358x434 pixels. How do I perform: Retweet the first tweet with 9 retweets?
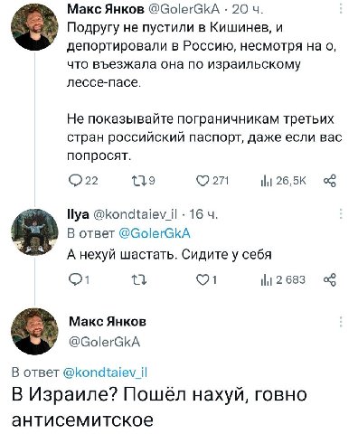click(x=144, y=181)
